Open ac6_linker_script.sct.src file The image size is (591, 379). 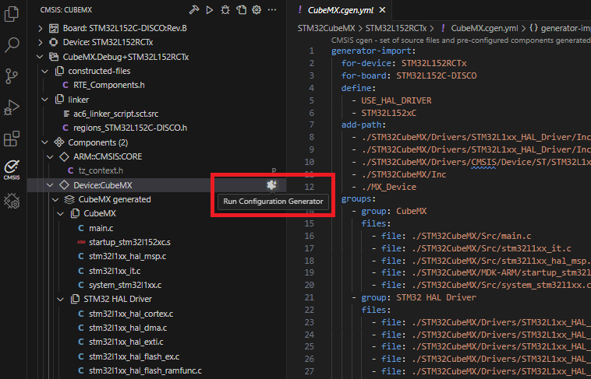pyautogui.click(x=115, y=114)
